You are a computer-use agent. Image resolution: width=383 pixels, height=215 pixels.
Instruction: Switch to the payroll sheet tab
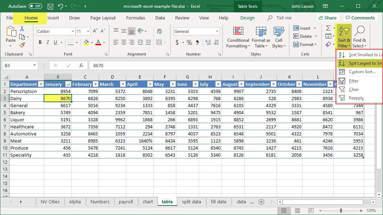(126, 202)
